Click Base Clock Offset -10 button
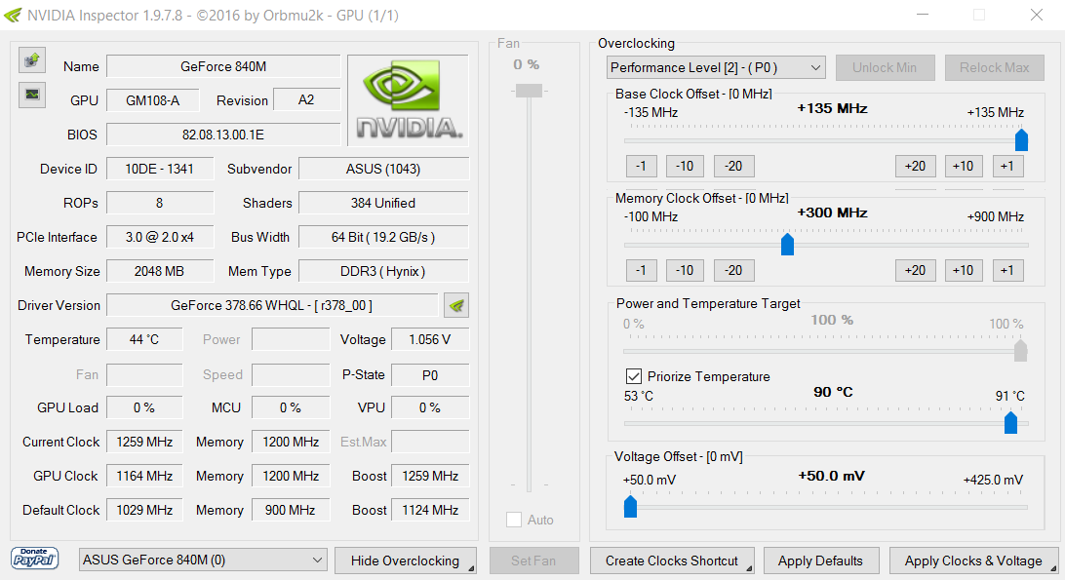 coord(685,166)
